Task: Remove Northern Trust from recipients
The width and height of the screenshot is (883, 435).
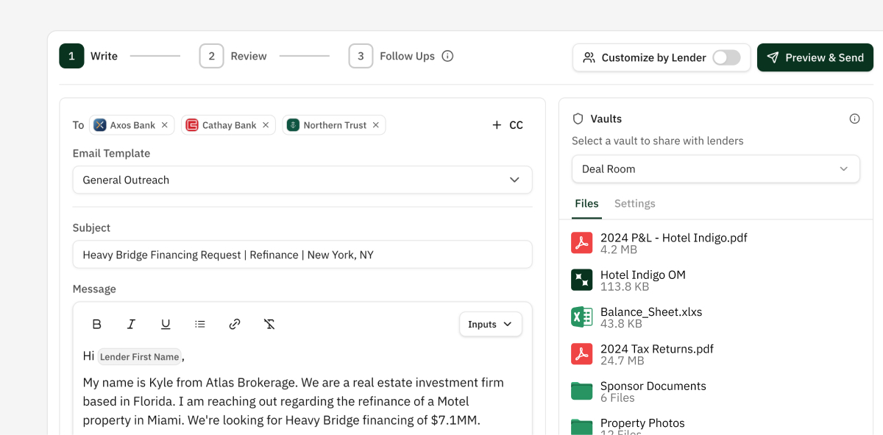Action: click(x=376, y=125)
